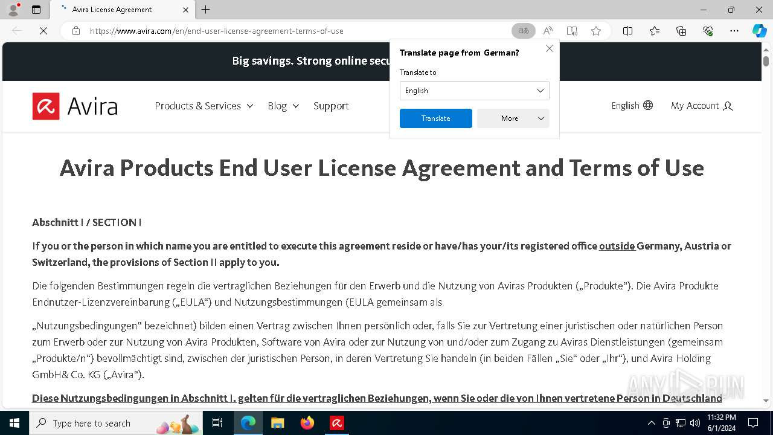The width and height of the screenshot is (773, 435).
Task: Open the Support page
Action: pyautogui.click(x=331, y=106)
